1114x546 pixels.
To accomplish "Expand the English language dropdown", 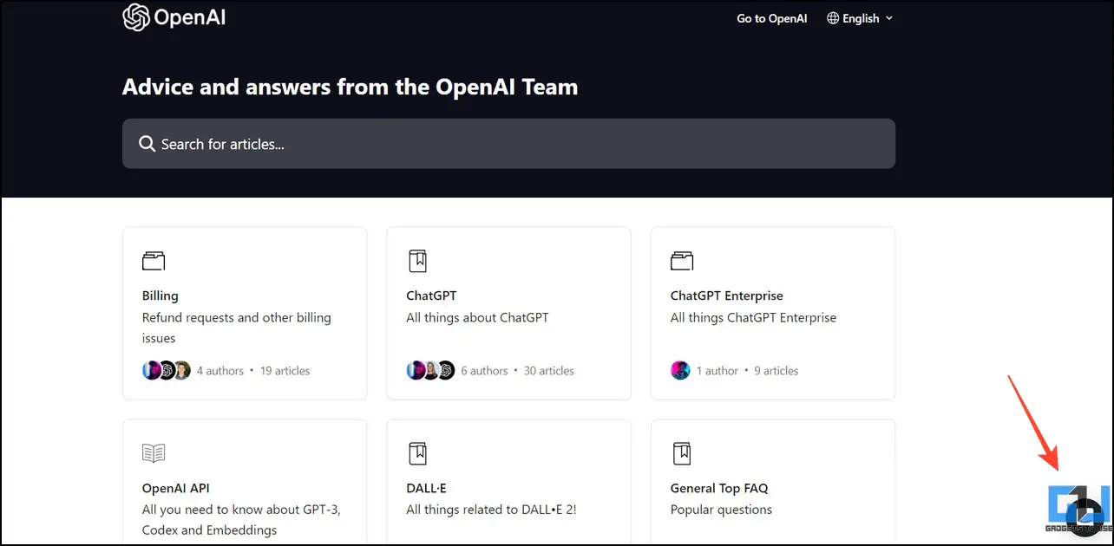I will pyautogui.click(x=860, y=18).
